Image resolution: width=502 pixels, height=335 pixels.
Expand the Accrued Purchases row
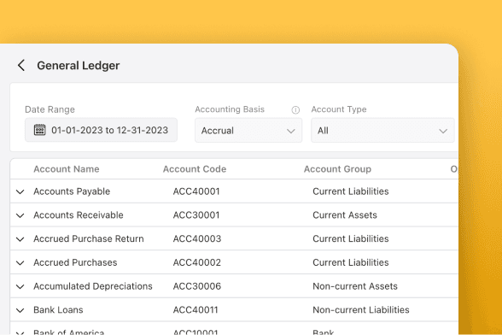tap(20, 263)
